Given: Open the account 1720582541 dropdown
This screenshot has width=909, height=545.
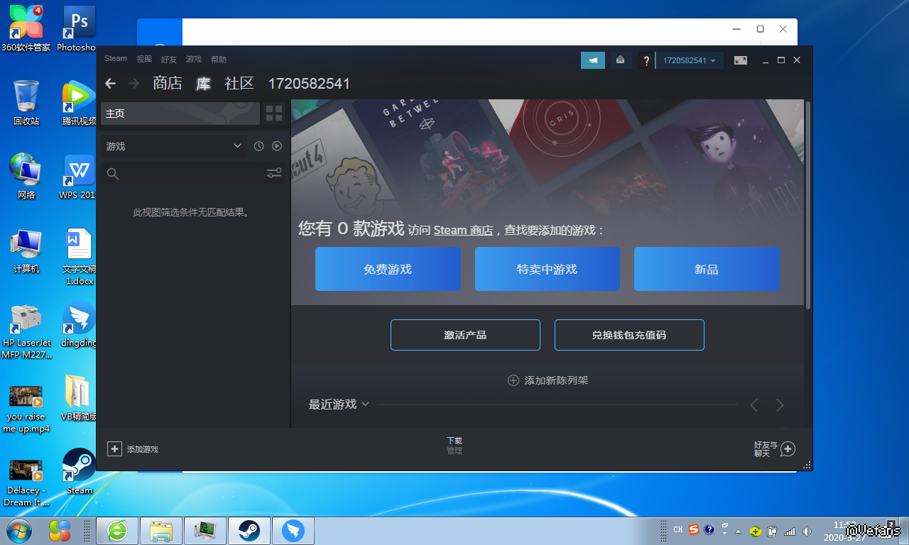Looking at the screenshot, I should click(x=689, y=60).
